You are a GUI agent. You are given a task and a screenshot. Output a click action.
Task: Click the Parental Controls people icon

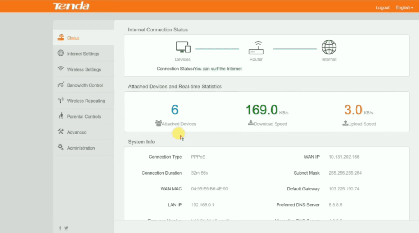61,116
